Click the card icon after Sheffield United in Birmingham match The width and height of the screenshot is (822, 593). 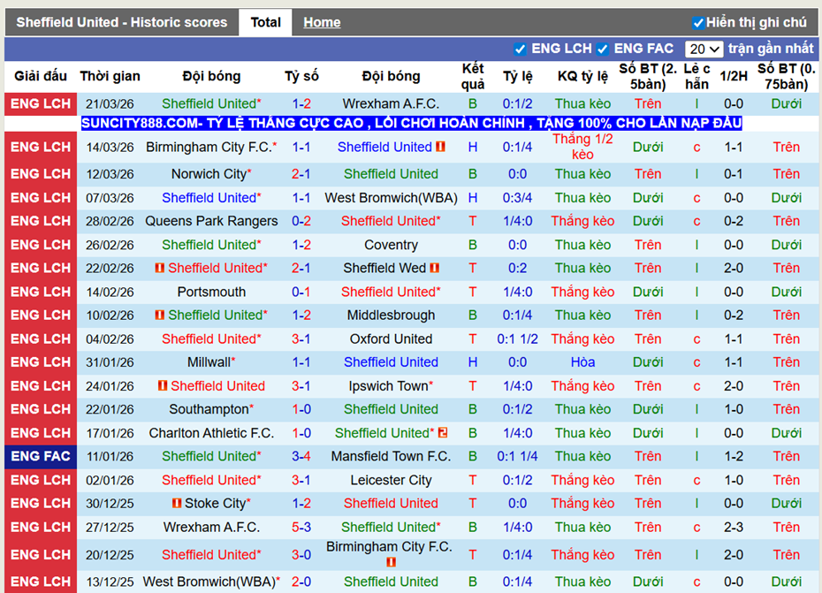[439, 147]
